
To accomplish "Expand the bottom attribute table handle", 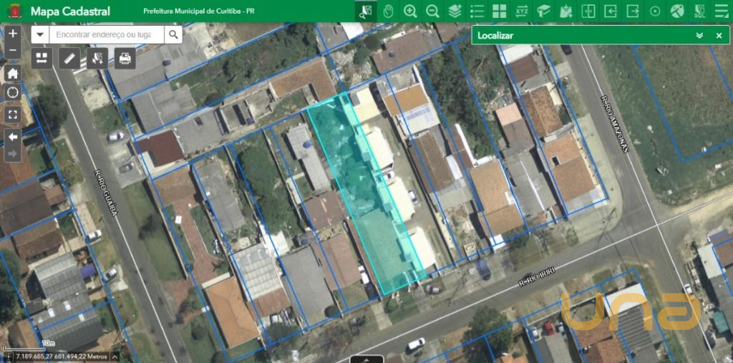I will (366, 359).
